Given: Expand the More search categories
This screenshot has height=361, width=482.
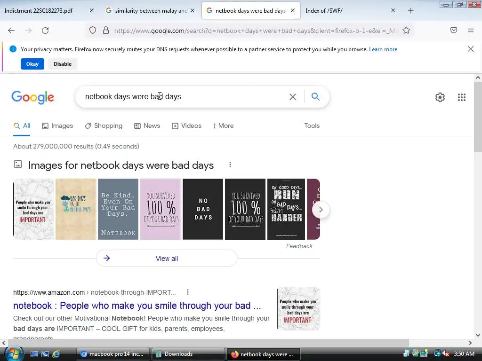Looking at the screenshot, I should tap(224, 126).
